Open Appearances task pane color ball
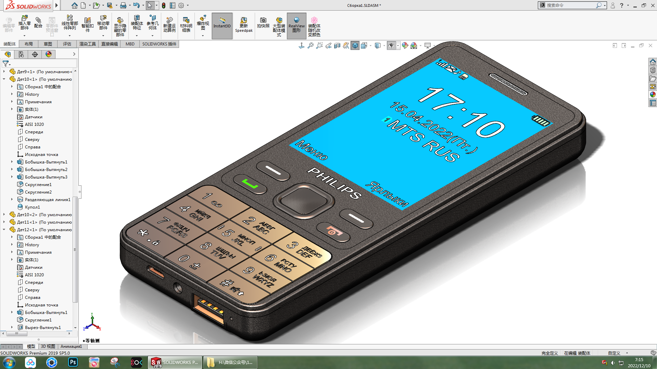The height and width of the screenshot is (369, 657). pyautogui.click(x=653, y=95)
